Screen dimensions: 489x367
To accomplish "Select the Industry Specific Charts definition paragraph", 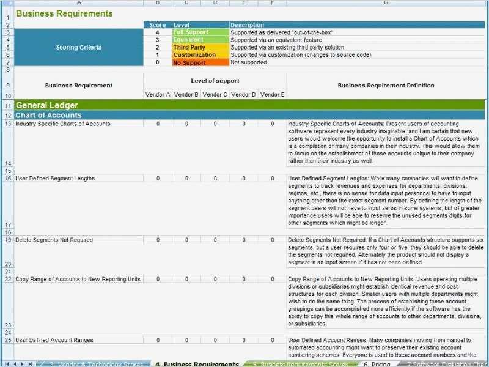I will point(386,143).
